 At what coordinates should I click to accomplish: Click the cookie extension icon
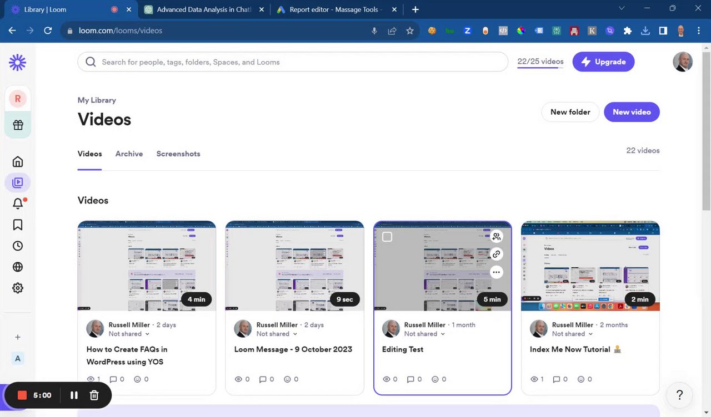[432, 31]
